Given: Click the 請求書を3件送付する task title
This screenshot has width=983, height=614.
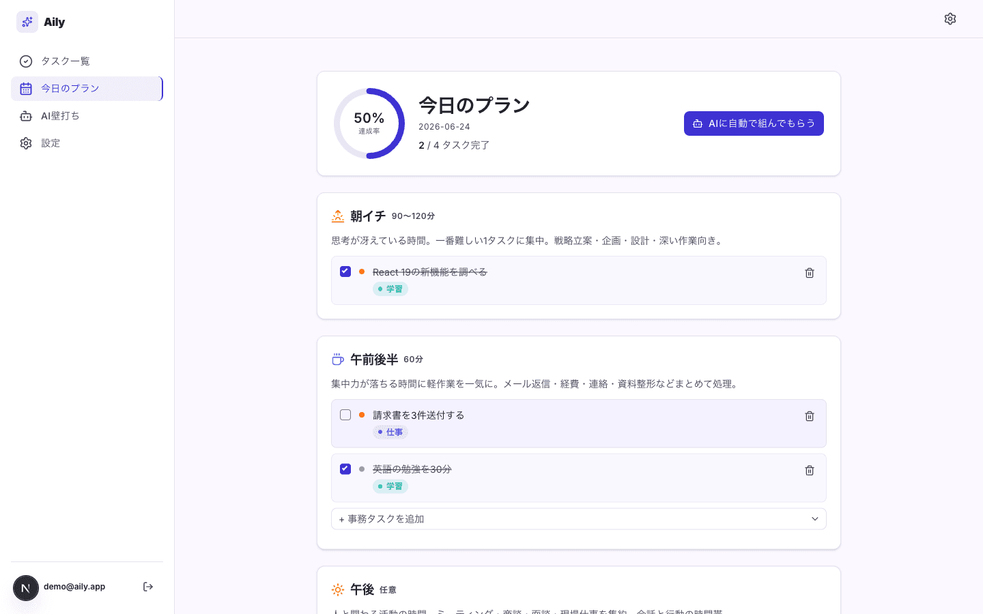Looking at the screenshot, I should click(418, 415).
